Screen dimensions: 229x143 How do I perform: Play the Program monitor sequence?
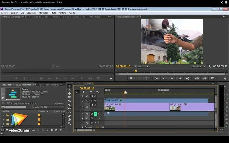[172, 78]
